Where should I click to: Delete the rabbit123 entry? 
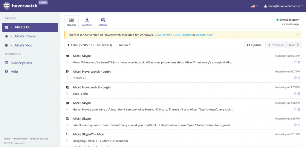click(x=299, y=78)
